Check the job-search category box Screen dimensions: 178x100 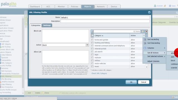point(92,52)
